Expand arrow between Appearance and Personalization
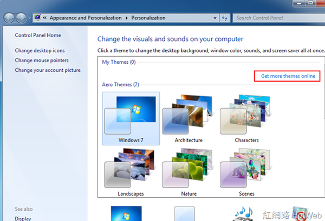The image size is (325, 221). pyautogui.click(x=127, y=18)
